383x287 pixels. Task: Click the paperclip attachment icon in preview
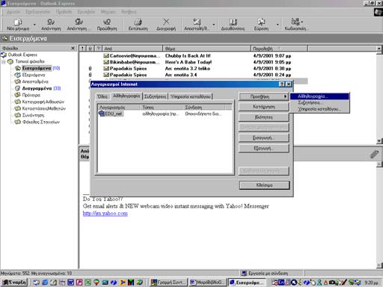click(x=374, y=154)
